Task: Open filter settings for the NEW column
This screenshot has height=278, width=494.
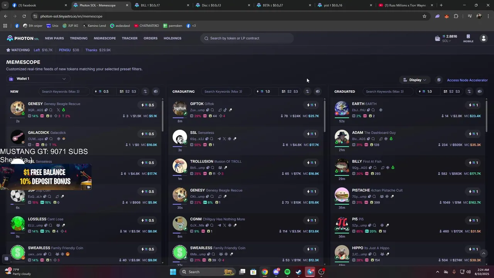Action: [x=145, y=92]
